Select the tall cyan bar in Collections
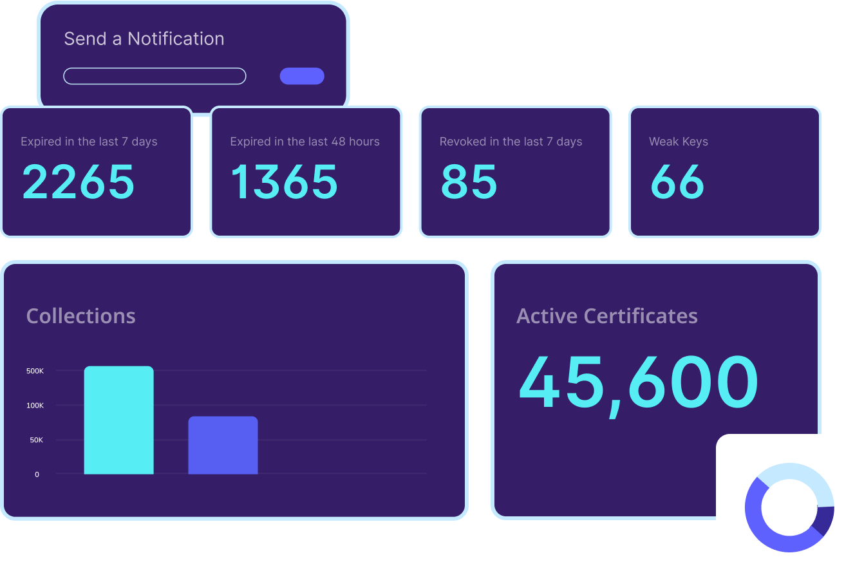Image resolution: width=864 pixels, height=582 pixels. coord(118,420)
